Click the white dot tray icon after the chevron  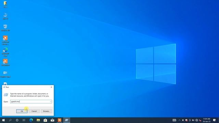point(183,120)
